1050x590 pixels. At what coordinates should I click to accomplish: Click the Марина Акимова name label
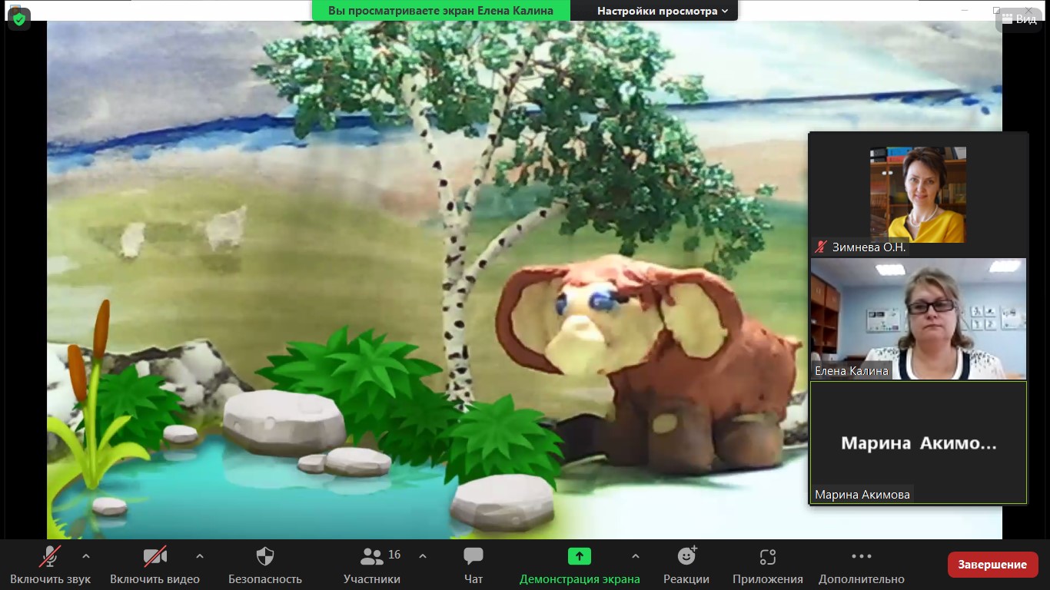(x=862, y=495)
